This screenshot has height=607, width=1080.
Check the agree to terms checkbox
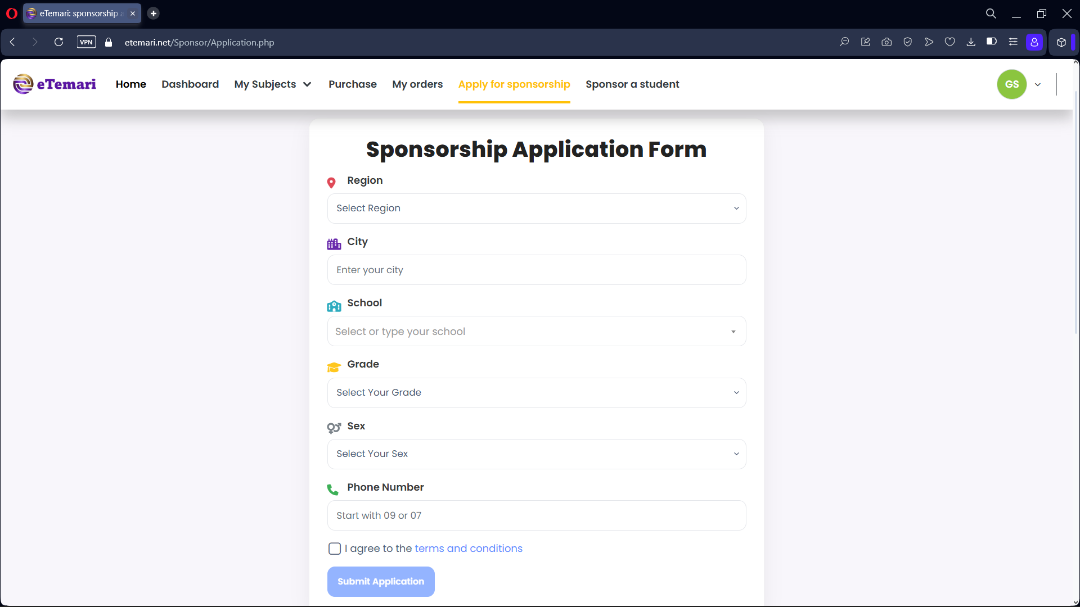(x=335, y=549)
